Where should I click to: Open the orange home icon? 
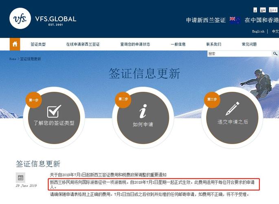point(15,44)
